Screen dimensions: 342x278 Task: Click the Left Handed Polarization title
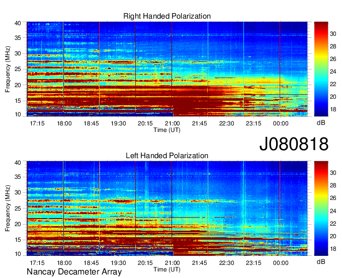pos(167,156)
